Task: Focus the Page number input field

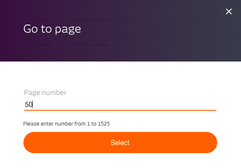Action: click(120, 105)
